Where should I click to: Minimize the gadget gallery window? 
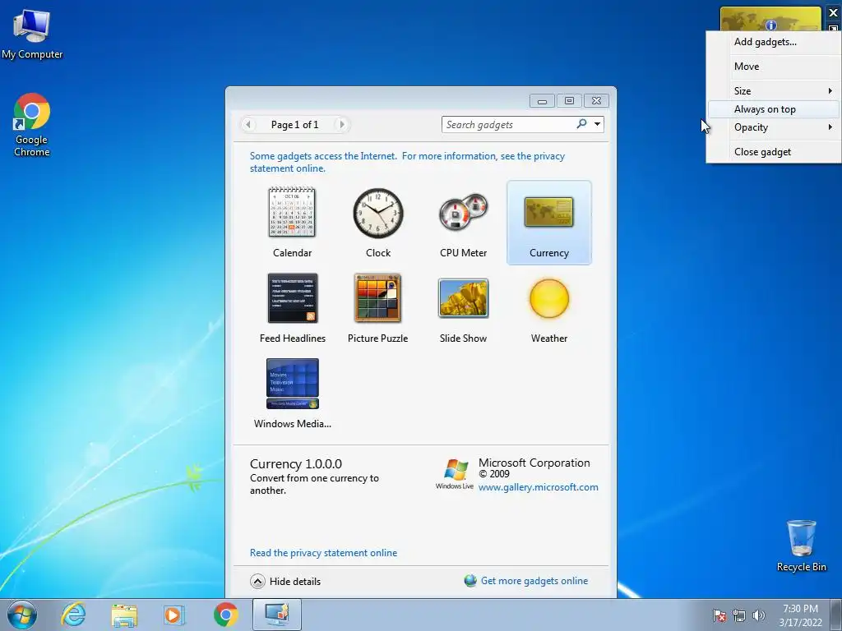543,101
